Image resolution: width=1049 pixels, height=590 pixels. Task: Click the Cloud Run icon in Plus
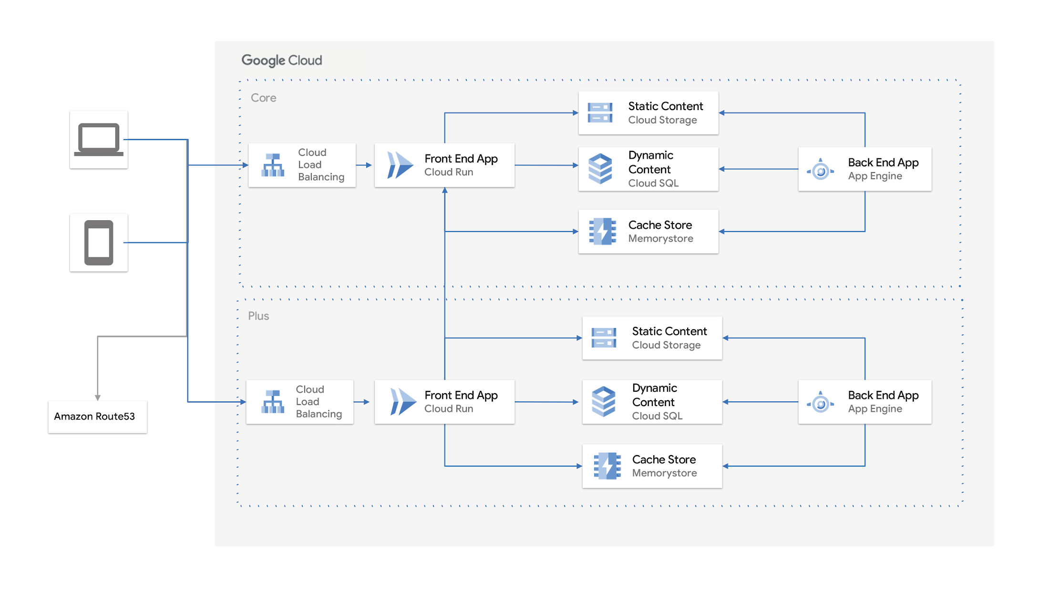click(402, 402)
